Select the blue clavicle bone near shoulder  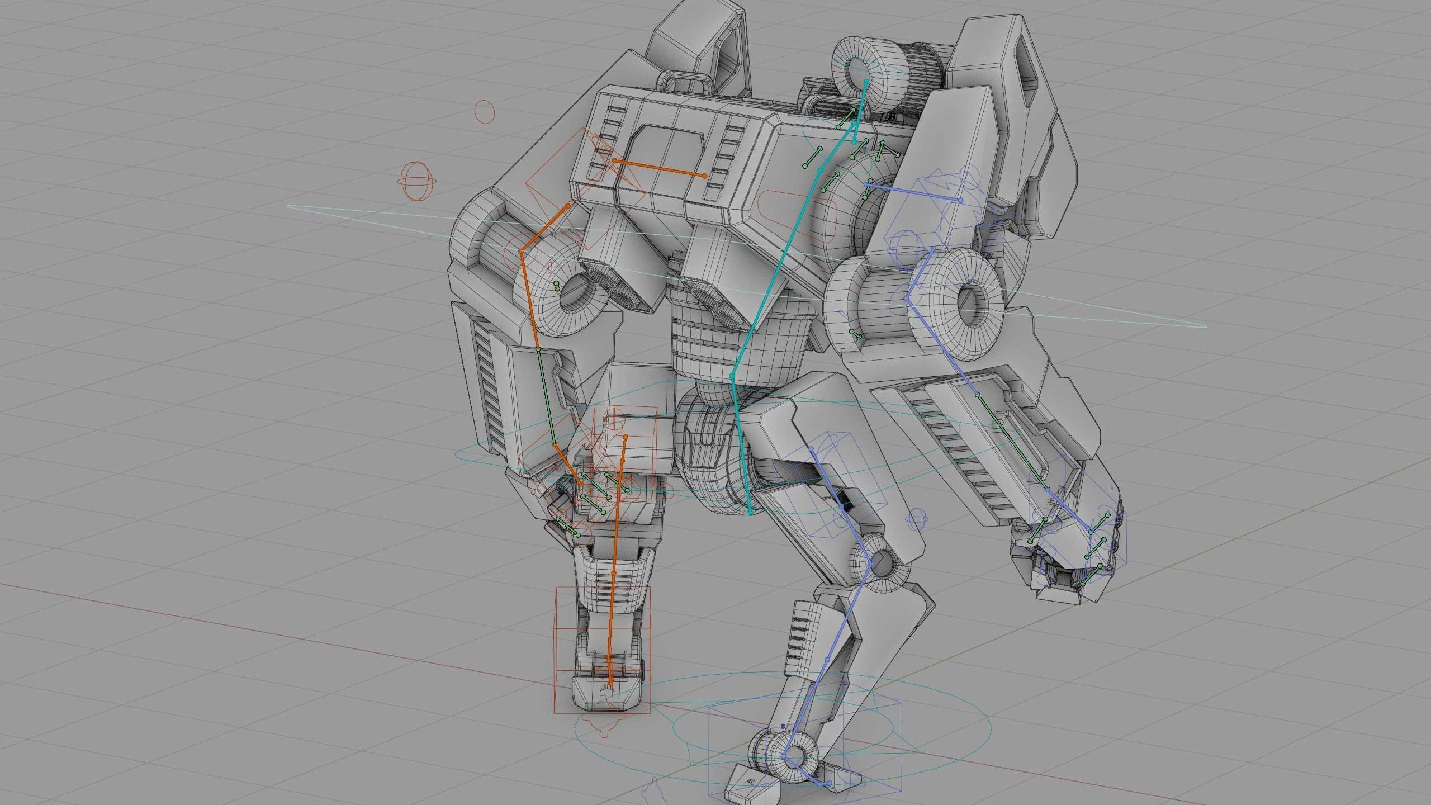coord(913,191)
